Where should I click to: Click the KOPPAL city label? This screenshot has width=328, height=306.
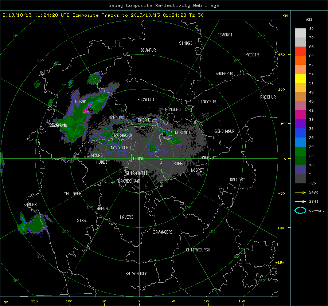(x=180, y=164)
